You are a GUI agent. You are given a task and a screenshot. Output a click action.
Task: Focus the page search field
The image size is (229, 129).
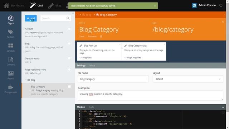point(53,18)
